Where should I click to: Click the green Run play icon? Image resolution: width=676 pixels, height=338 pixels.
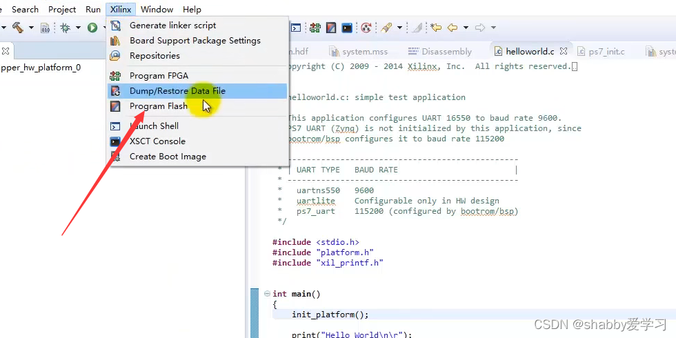[x=92, y=28]
